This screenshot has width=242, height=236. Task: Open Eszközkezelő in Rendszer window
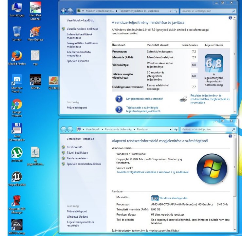coord(75,147)
